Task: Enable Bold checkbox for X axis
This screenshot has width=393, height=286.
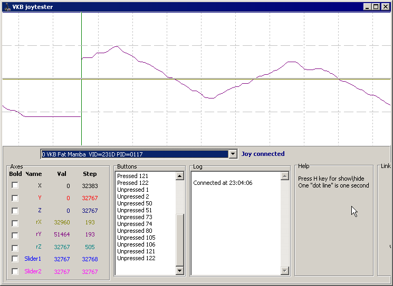Action: tap(15, 185)
